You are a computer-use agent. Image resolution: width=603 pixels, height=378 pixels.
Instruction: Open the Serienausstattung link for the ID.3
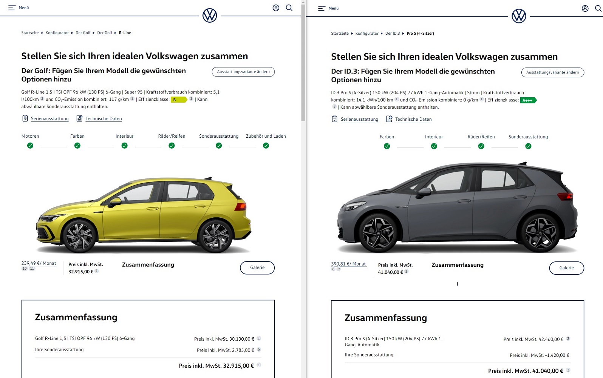(359, 119)
